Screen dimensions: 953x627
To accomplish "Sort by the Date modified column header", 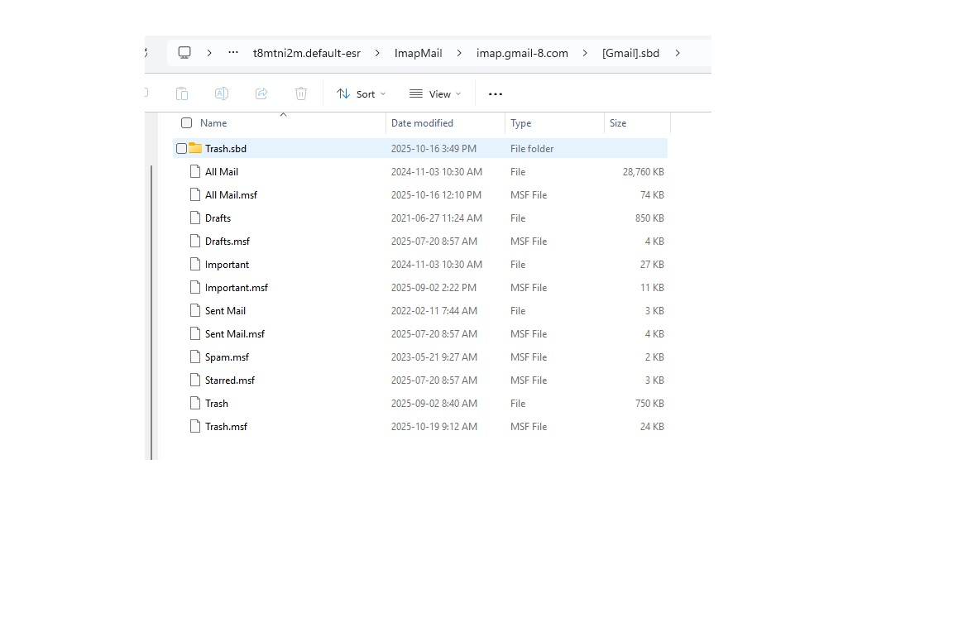I will [x=423, y=122].
